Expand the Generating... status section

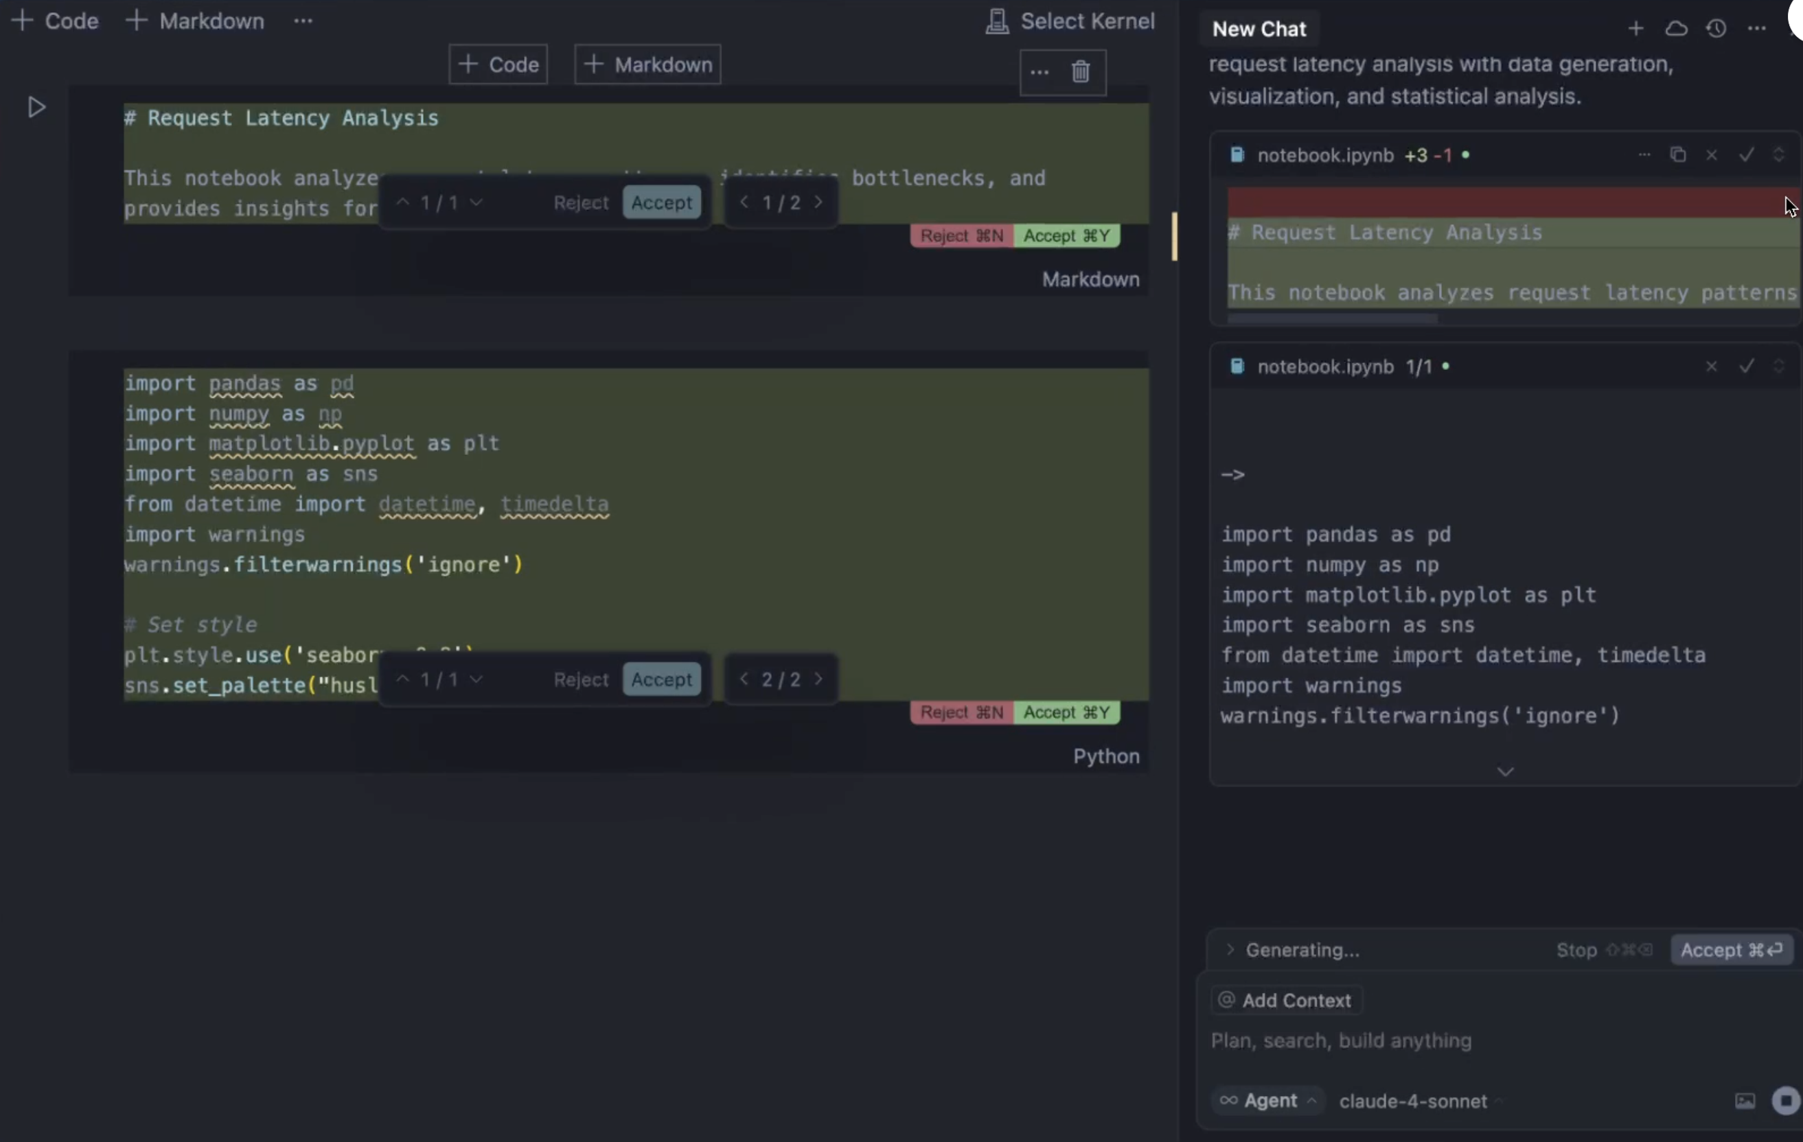click(x=1230, y=950)
